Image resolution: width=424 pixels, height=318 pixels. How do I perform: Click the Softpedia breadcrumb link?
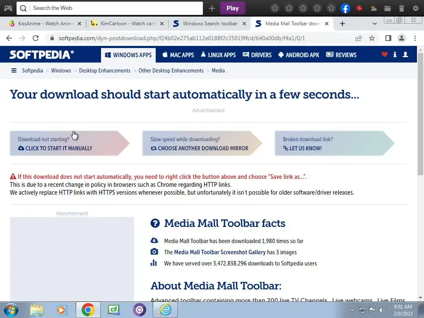pos(32,70)
